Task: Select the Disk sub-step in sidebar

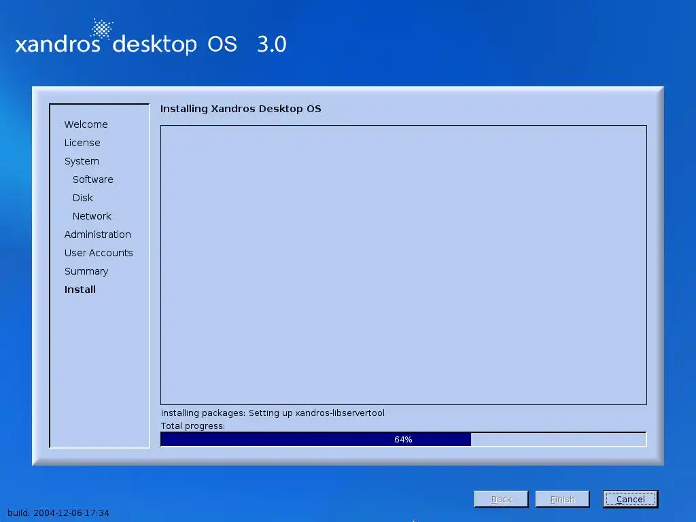Action: tap(82, 198)
